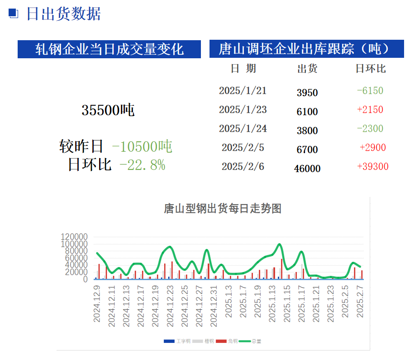
Task: Click the -22.8% daily change figure
Action: coord(143,165)
